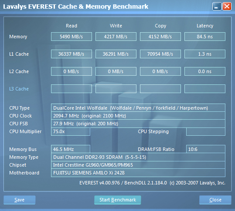Click the L1 Cache row label
Image resolution: width=235 pixels, height=211 pixels.
coord(19,54)
